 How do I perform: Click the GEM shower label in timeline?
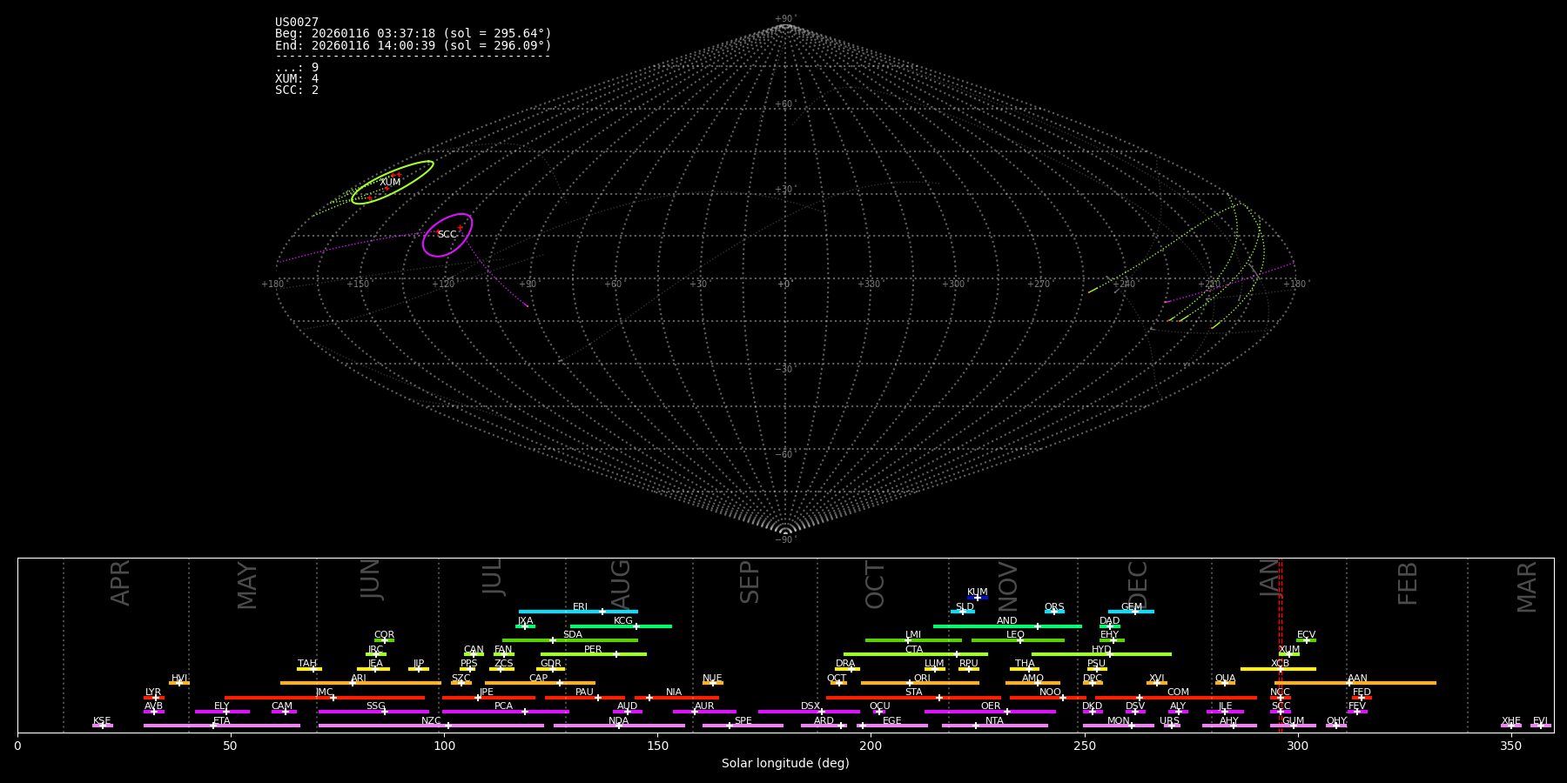click(1132, 607)
